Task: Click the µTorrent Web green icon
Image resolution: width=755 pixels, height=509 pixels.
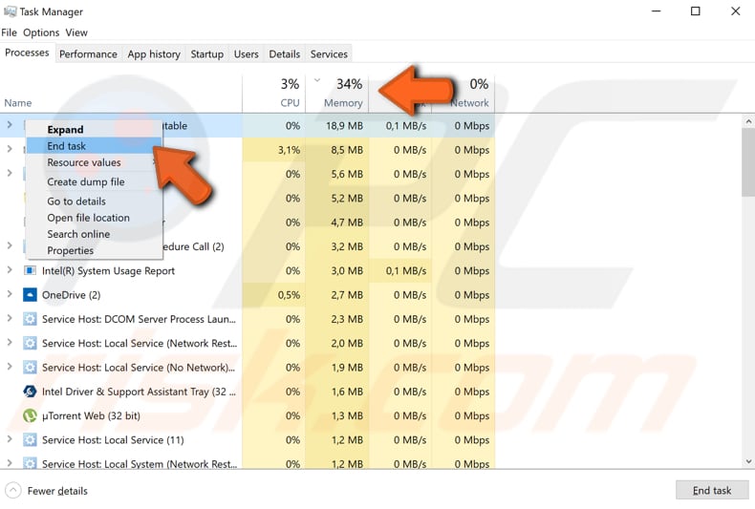Action: 30,415
